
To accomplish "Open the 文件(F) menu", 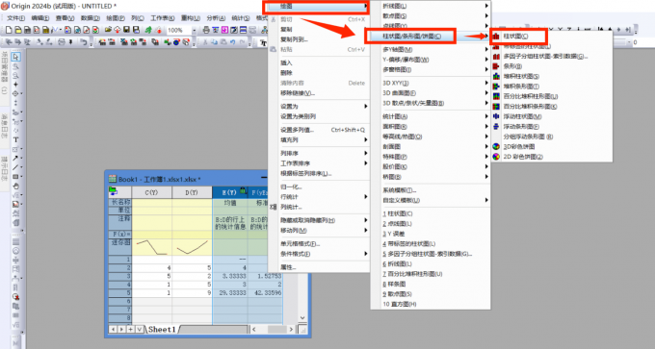I will click(15, 18).
